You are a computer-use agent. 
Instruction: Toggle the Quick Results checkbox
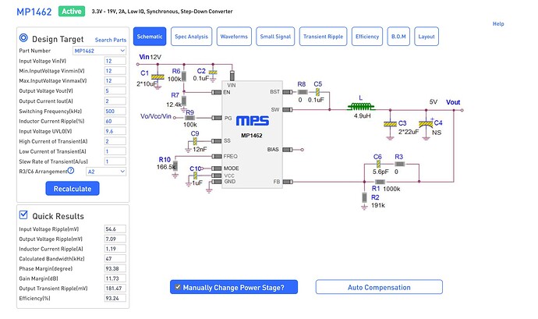point(23,215)
